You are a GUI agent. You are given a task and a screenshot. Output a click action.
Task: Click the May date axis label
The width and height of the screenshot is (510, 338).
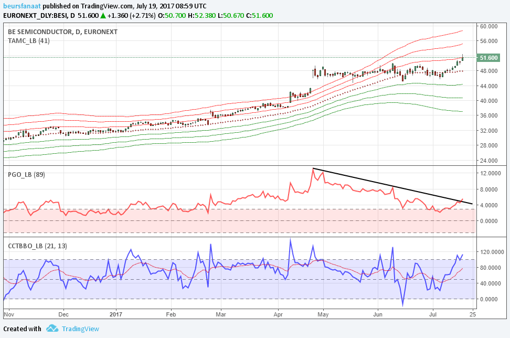coord(323,314)
